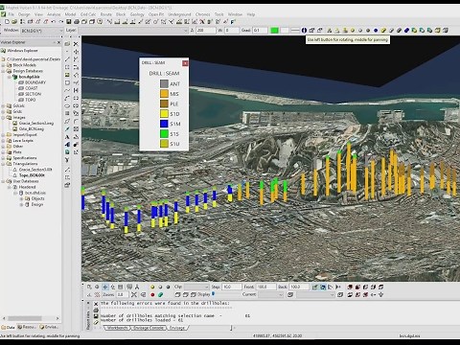This screenshot has width=460, height=345.
Task: Click the Save floppy disk icon in top toolbar
Action: click(69, 22)
